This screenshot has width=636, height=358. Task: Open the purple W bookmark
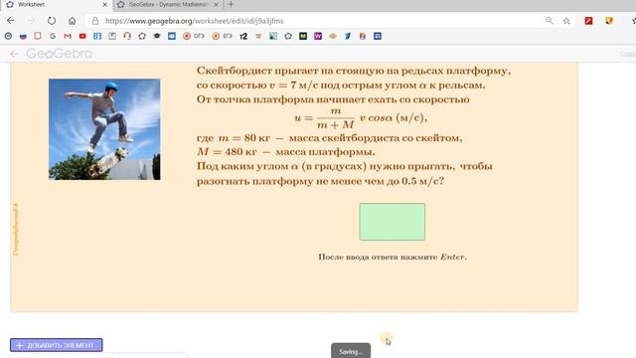(x=318, y=36)
